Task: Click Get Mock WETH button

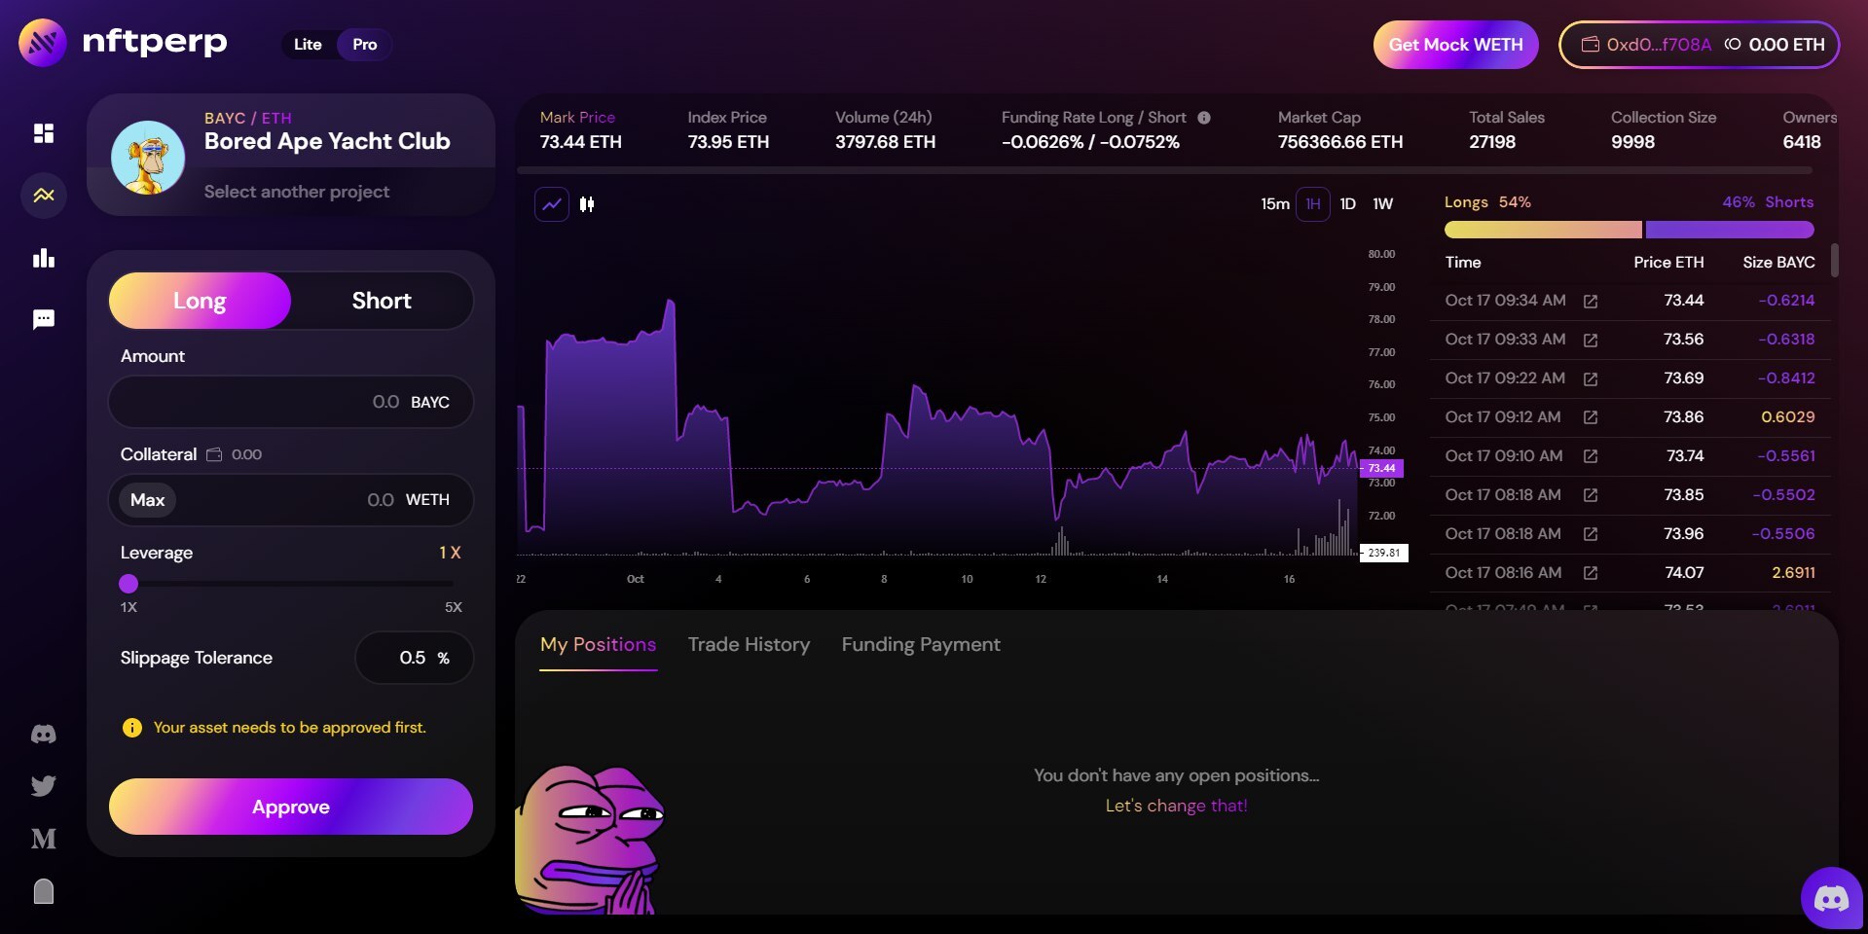Action: 1455,45
